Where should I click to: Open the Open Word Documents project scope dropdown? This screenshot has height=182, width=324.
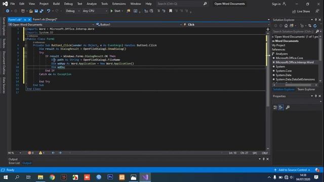[51, 25]
